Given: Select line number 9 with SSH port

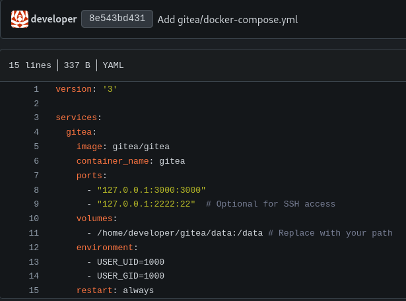Looking at the screenshot, I should 36,204.
